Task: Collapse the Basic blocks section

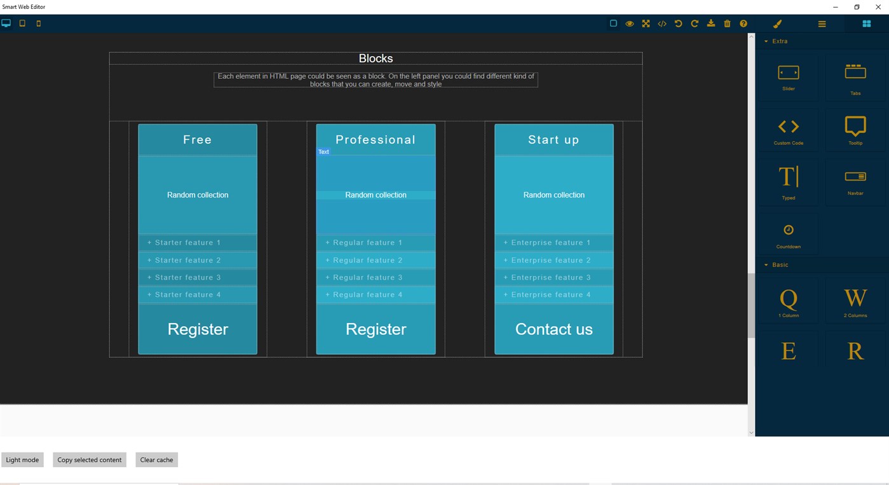Action: pos(766,264)
